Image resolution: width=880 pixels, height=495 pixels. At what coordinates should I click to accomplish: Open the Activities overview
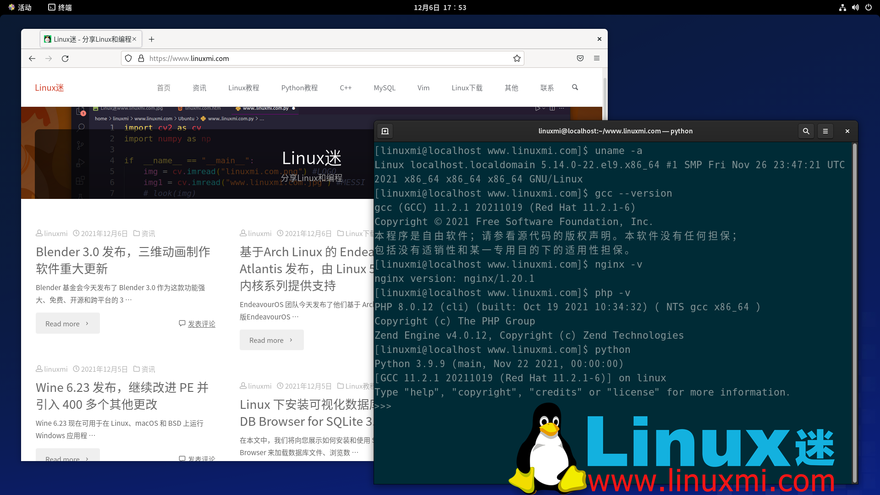click(20, 7)
